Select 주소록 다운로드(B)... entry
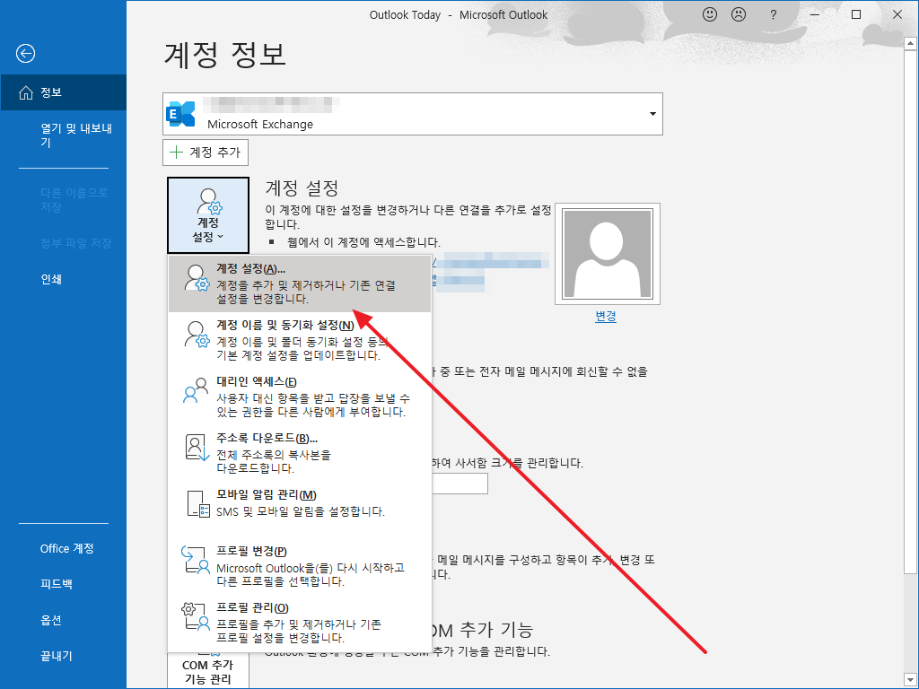919x689 pixels. click(300, 453)
